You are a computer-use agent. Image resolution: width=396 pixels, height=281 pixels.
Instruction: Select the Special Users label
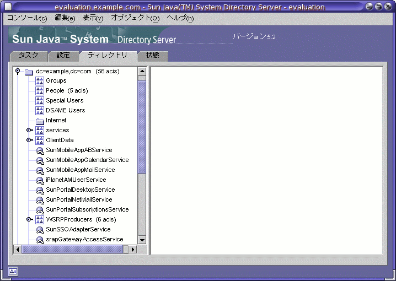click(x=65, y=100)
